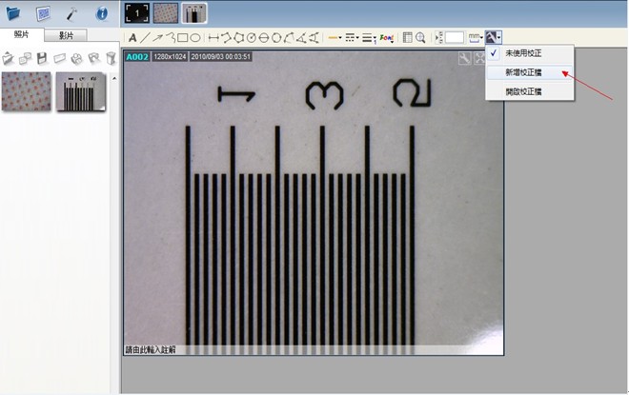Select the text annotation 'A' tool
Screen dimensions: 629x395
(x=132, y=38)
